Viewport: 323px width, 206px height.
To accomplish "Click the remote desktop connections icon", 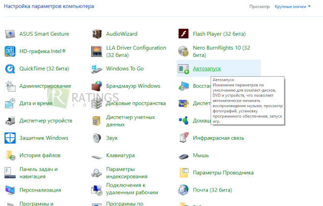I will (96, 190).
